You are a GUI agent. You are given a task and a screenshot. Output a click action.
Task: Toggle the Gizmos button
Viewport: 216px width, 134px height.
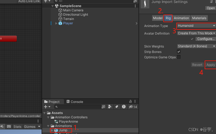(x=30, y=126)
